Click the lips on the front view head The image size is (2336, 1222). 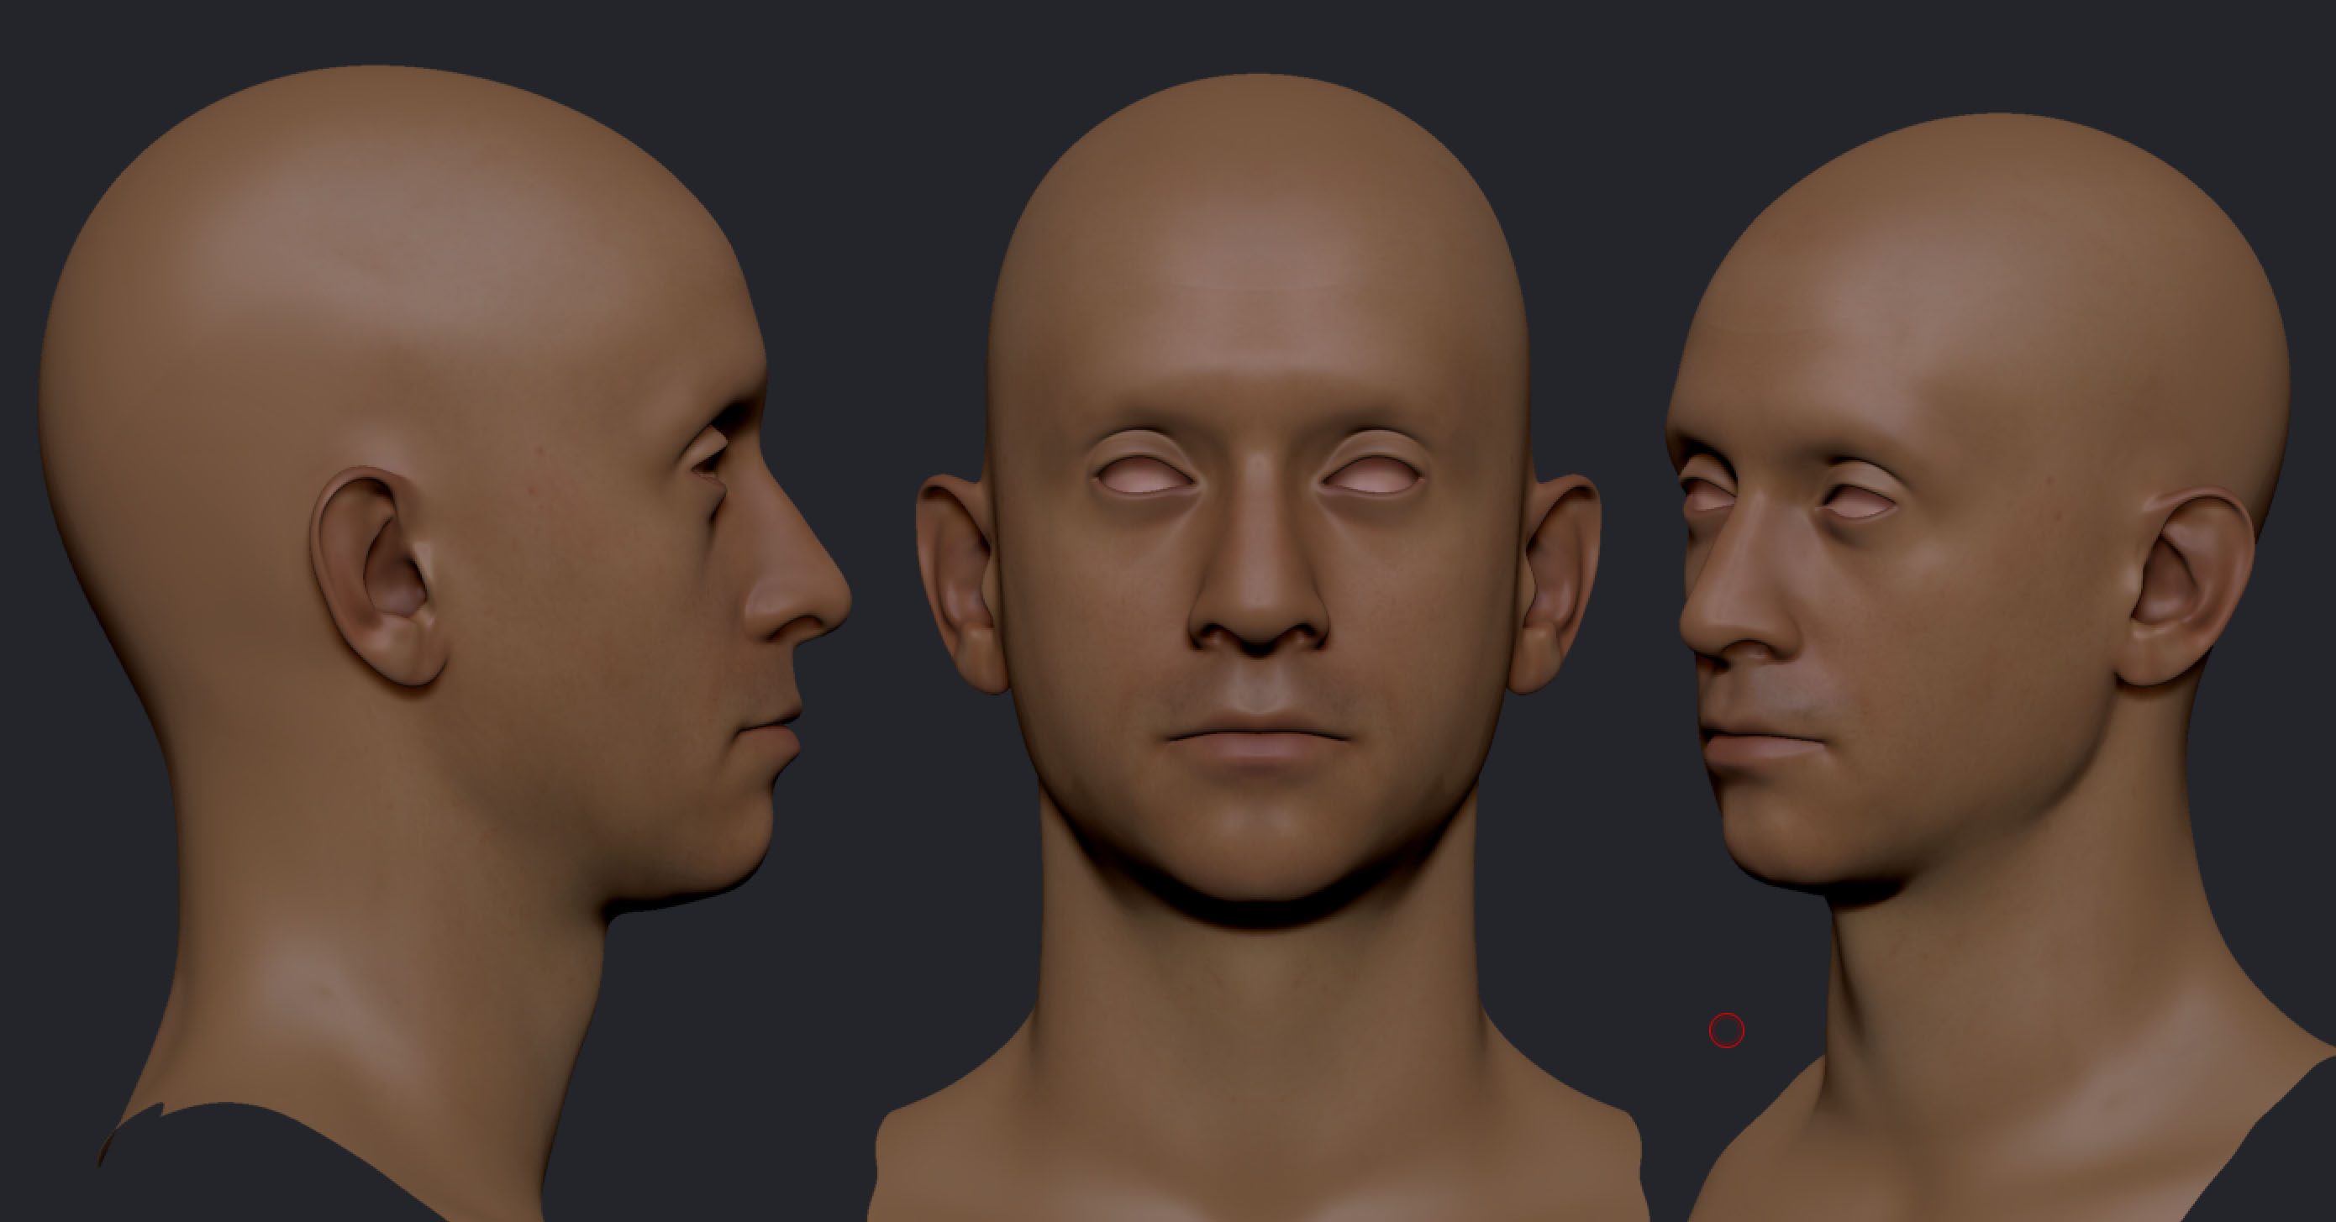click(1259, 739)
